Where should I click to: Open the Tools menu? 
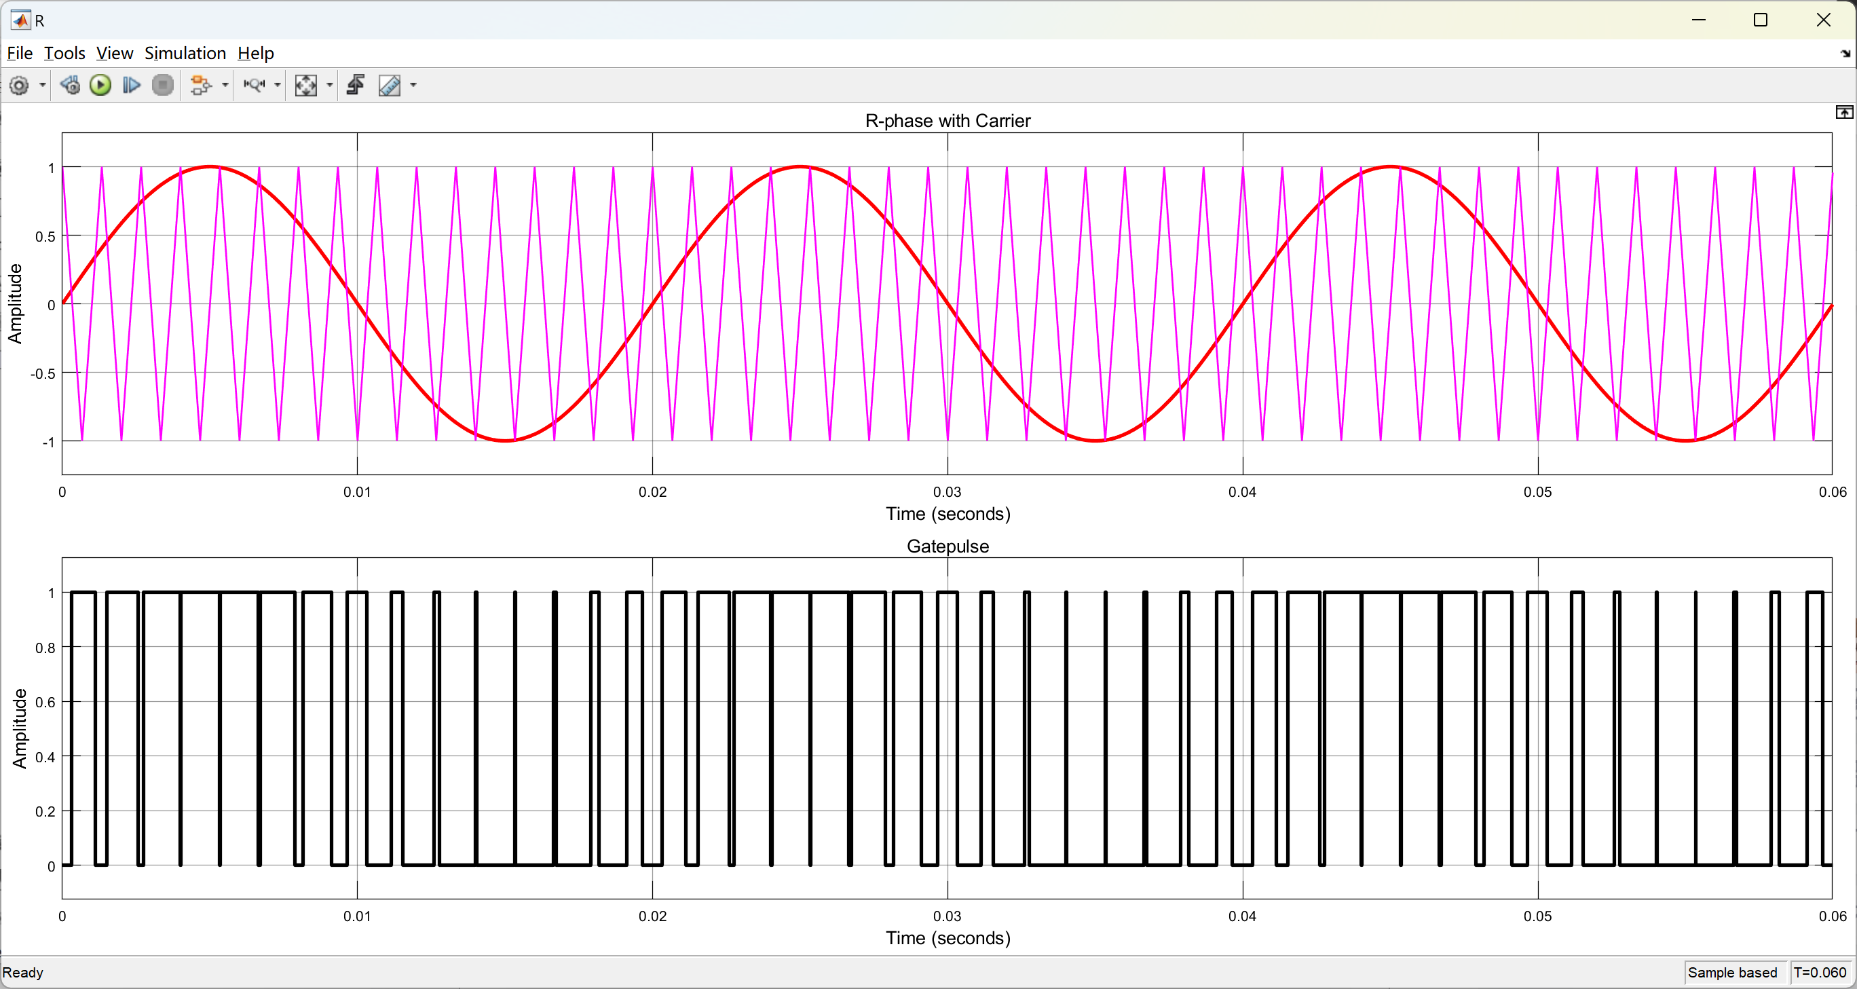pos(64,54)
